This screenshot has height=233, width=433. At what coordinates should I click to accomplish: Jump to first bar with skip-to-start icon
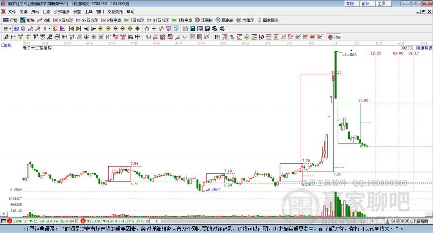click(71, 28)
